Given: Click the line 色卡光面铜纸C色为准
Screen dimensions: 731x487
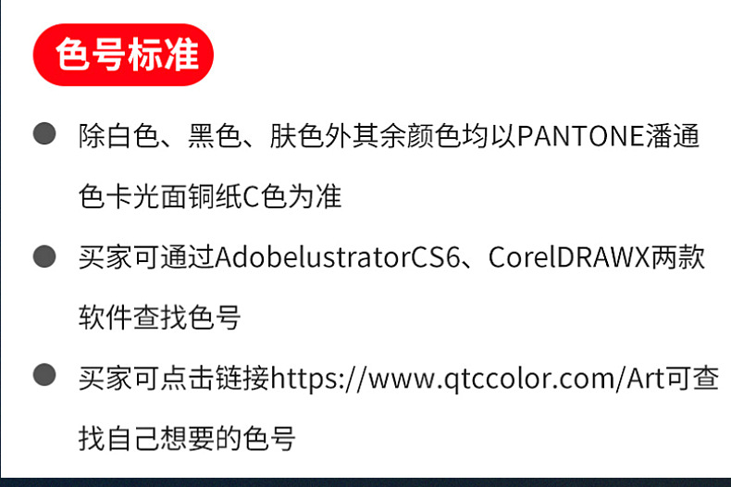Looking at the screenshot, I should tap(210, 196).
